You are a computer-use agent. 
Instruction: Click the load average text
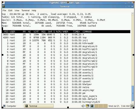[x=71, y=14]
